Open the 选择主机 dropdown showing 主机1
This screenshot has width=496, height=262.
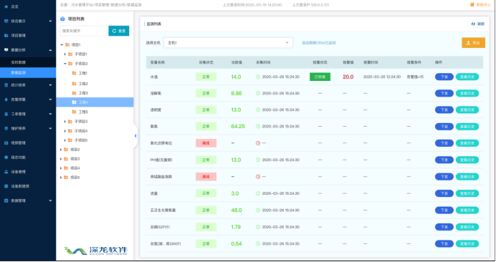228,43
